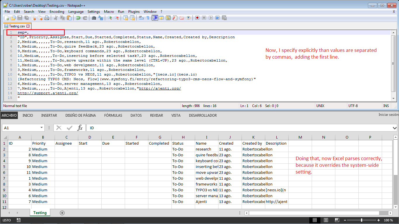
Task: Click the formula bar Enter checkmark icon
Action: [x=70, y=128]
